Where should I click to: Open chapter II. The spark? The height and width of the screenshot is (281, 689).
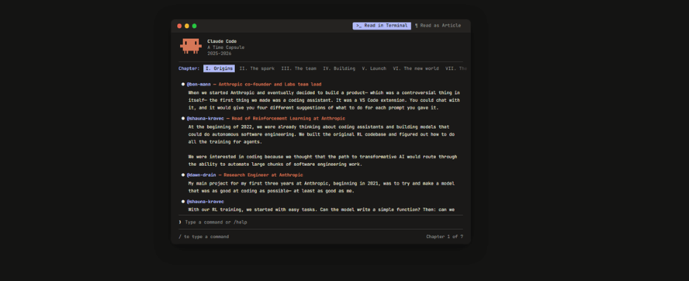pyautogui.click(x=257, y=69)
